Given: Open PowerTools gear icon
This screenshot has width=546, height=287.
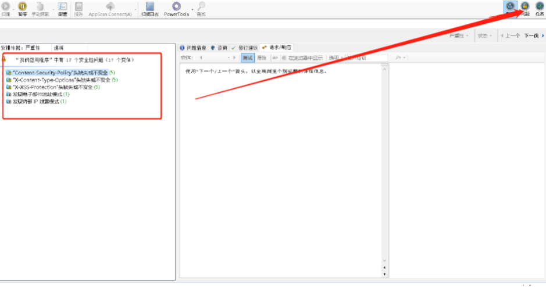Looking at the screenshot, I should pos(176,6).
